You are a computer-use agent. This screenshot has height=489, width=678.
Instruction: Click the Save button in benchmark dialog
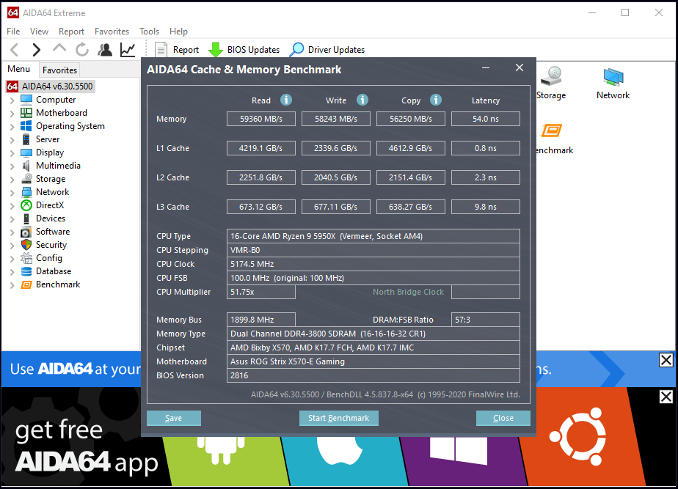(174, 418)
